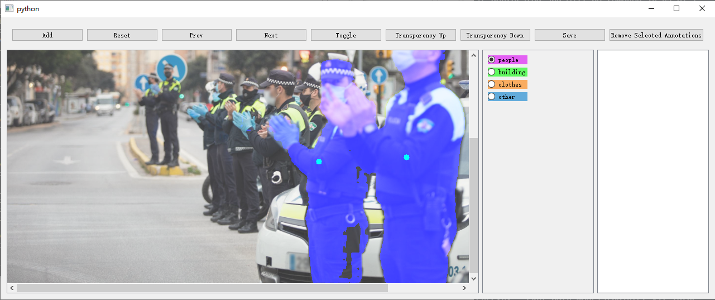Viewport: 715px width, 300px height.
Task: Click the vertical scrollbar down arrow
Action: 474,278
